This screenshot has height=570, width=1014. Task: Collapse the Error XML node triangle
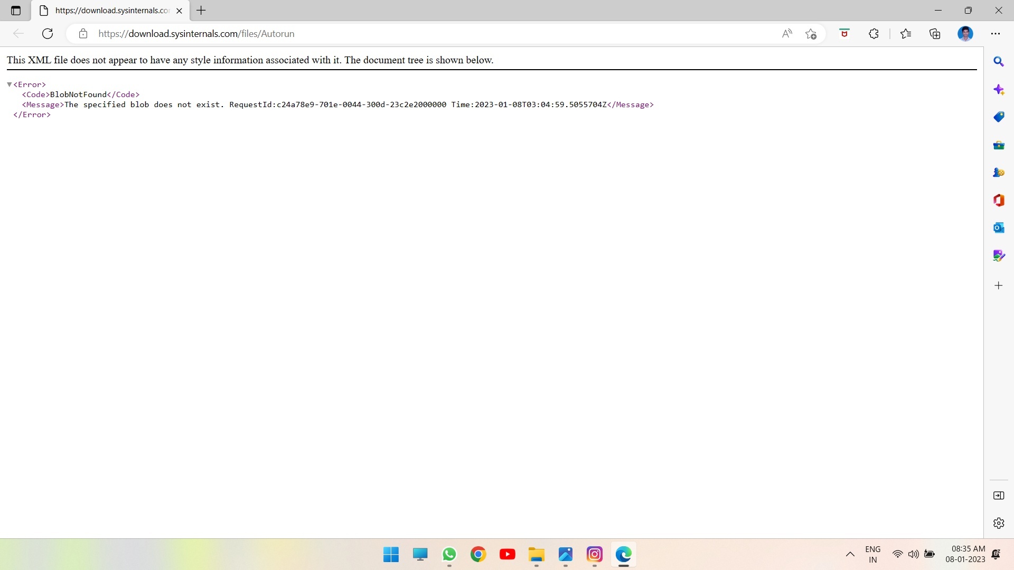9,84
